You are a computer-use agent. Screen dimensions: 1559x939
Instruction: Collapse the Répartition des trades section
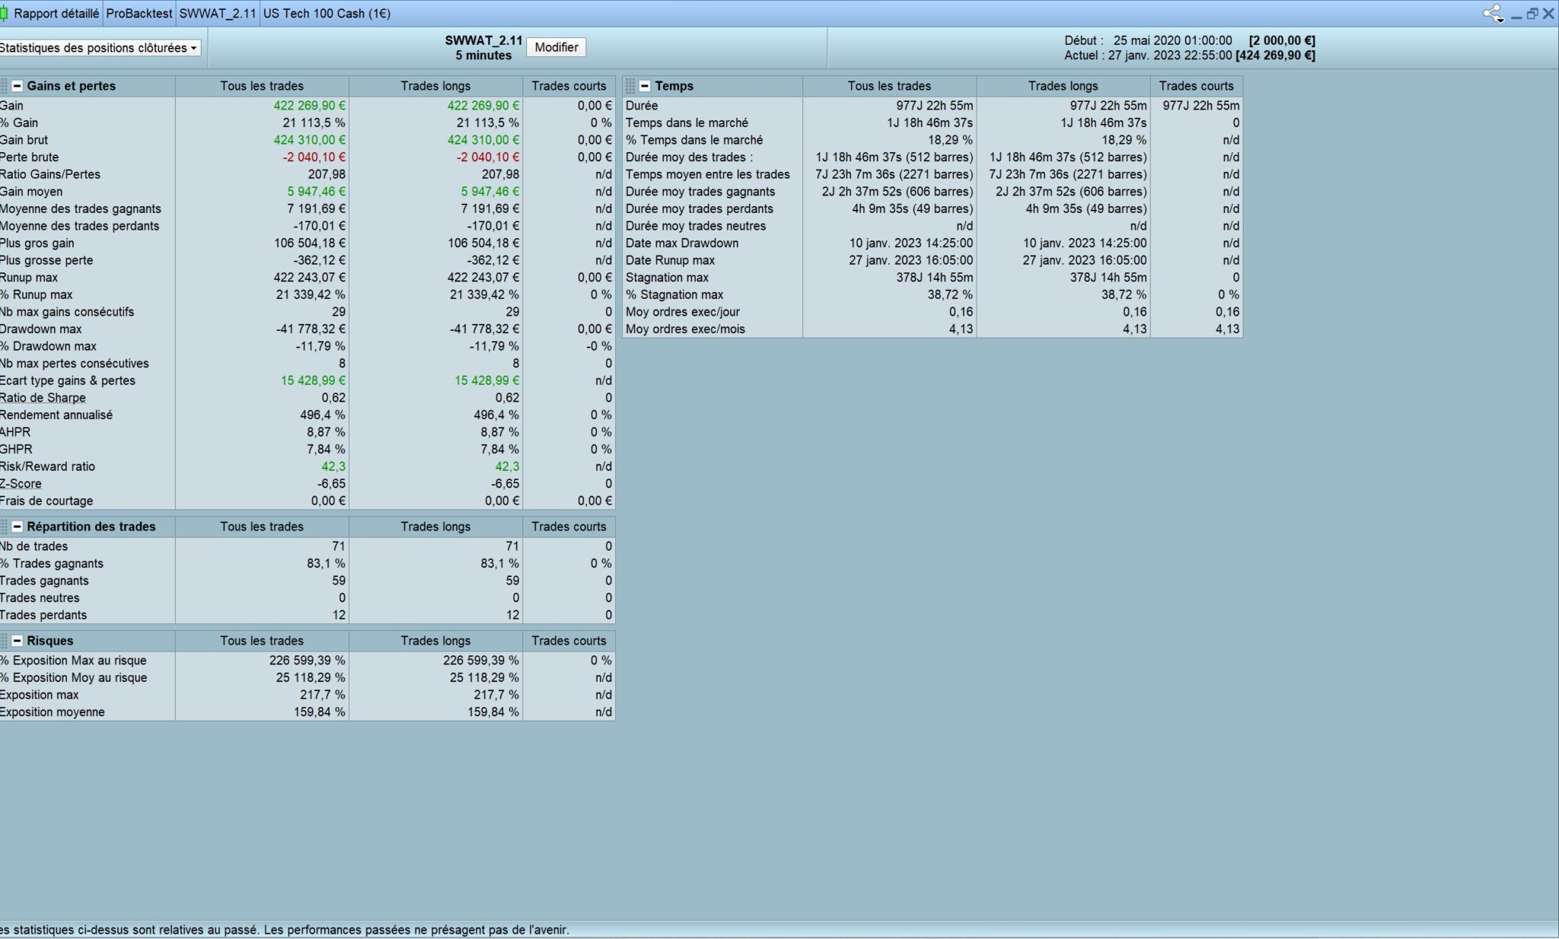(x=17, y=527)
